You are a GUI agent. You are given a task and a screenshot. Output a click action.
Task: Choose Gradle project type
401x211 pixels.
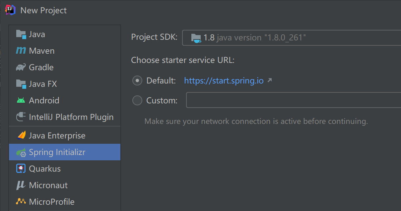[65, 68]
